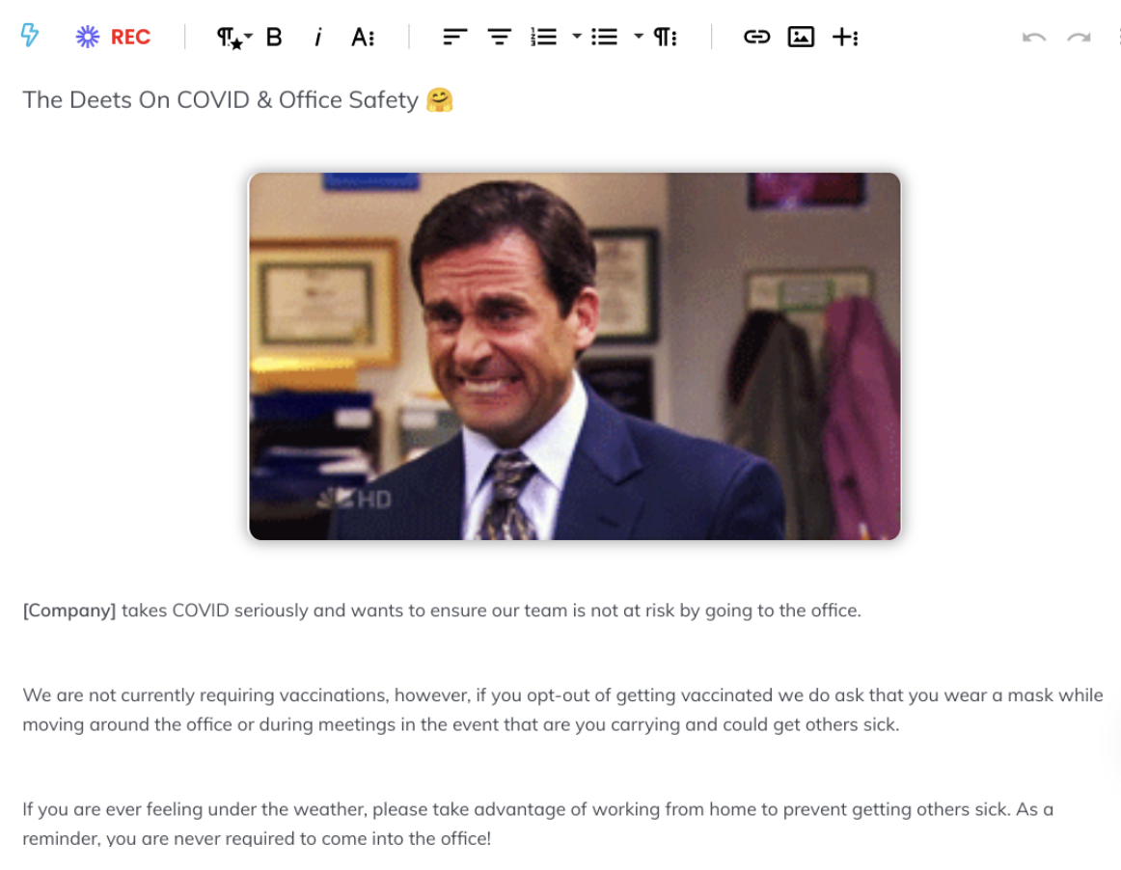Apply italic formatting
Image resolution: width=1121 pixels, height=870 pixels.
318,37
